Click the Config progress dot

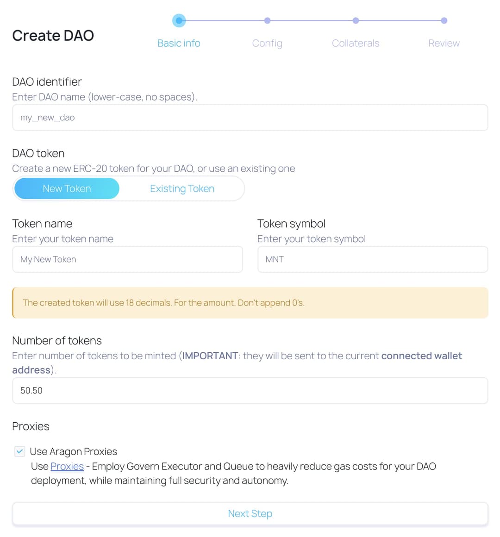click(x=267, y=20)
